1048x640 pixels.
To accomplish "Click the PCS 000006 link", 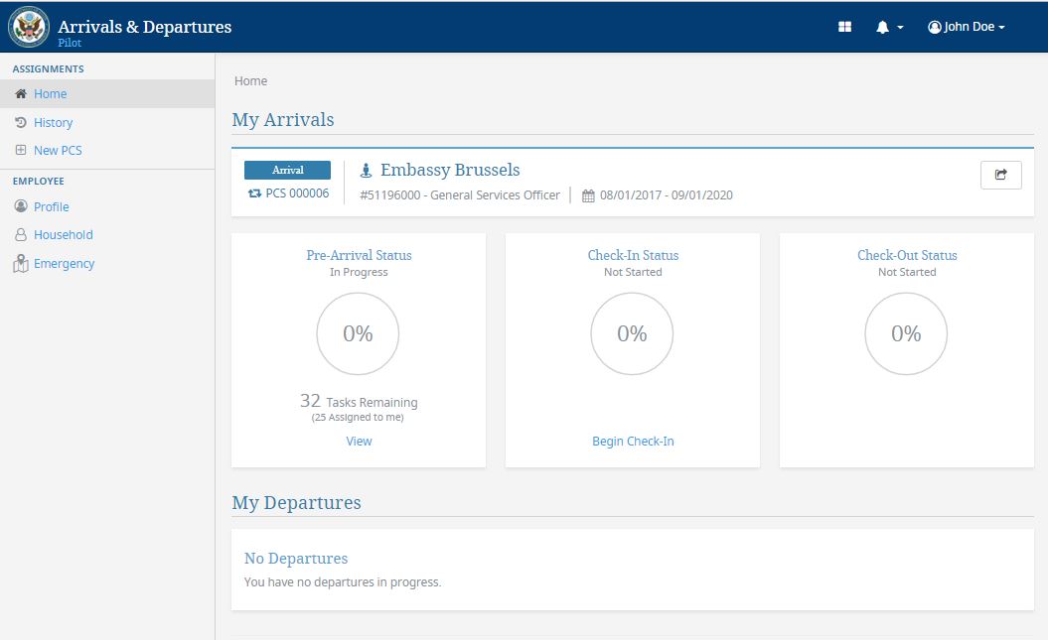I will 297,193.
